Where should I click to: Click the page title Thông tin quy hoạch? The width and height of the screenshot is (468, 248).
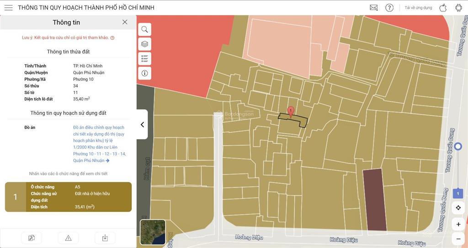pyautogui.click(x=86, y=8)
